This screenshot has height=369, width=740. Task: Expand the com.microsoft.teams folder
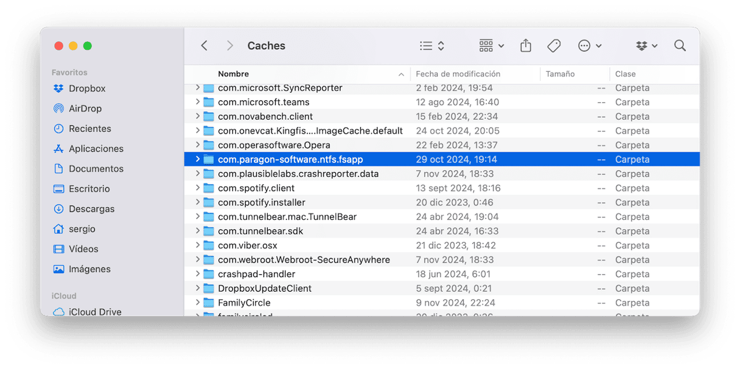[198, 102]
